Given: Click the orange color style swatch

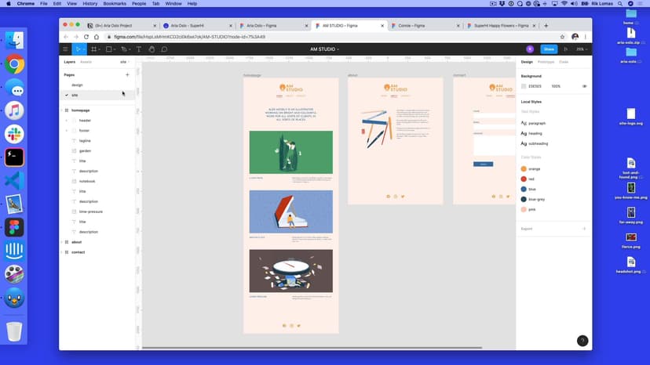Looking at the screenshot, I should pos(524,168).
